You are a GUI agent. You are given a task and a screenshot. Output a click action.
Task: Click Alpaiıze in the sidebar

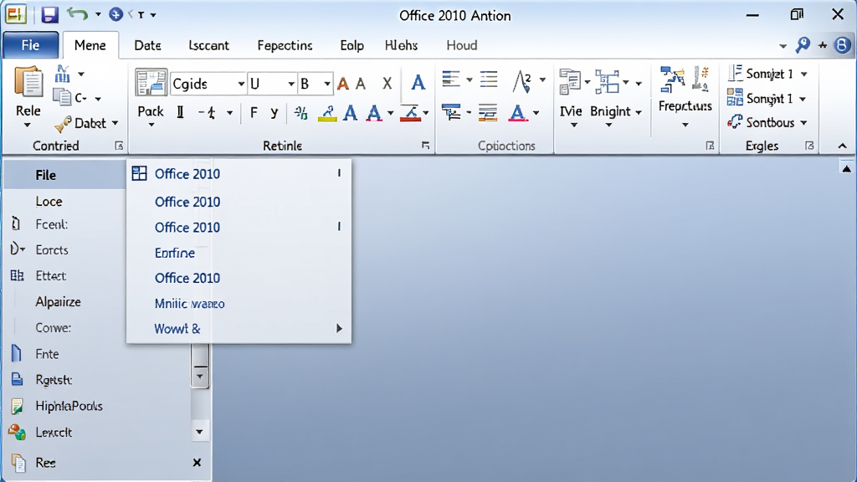(x=58, y=301)
